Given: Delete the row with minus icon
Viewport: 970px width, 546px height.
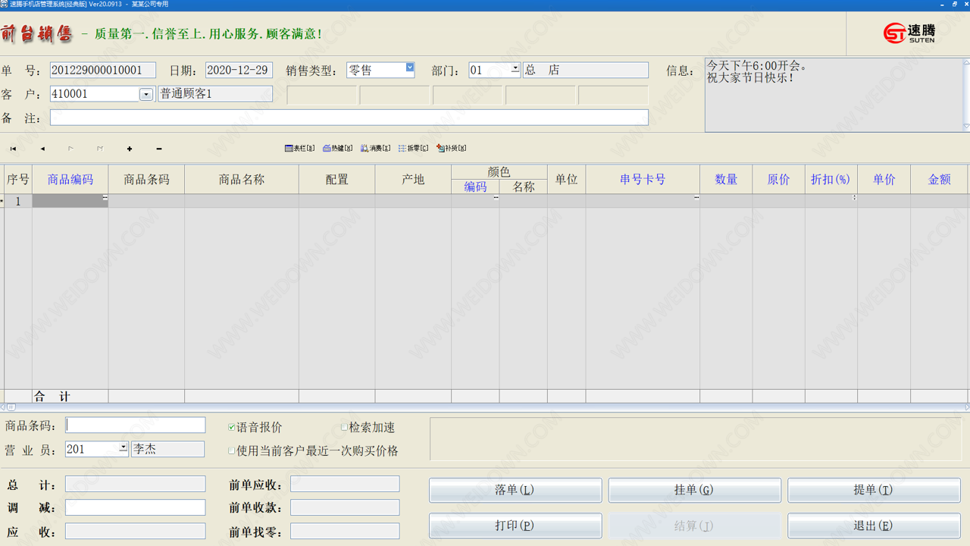Looking at the screenshot, I should pyautogui.click(x=158, y=149).
